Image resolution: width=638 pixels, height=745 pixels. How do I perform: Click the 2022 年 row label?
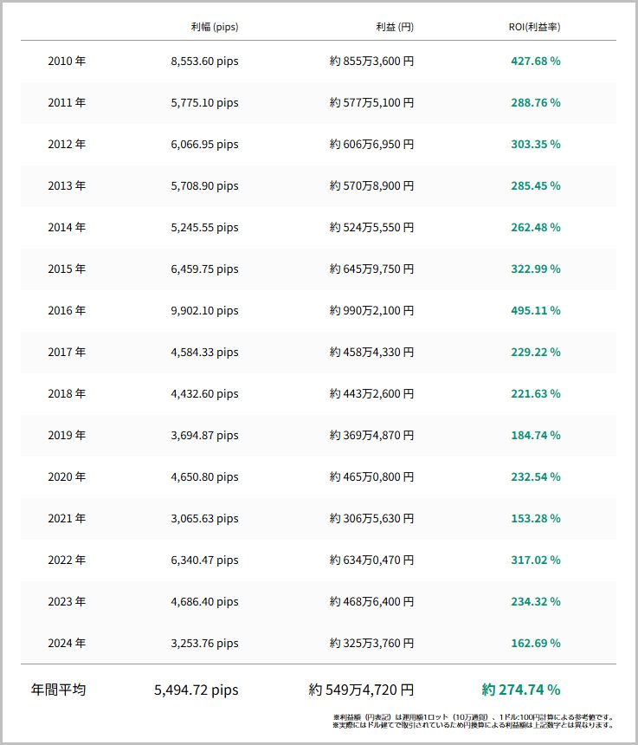tap(67, 560)
